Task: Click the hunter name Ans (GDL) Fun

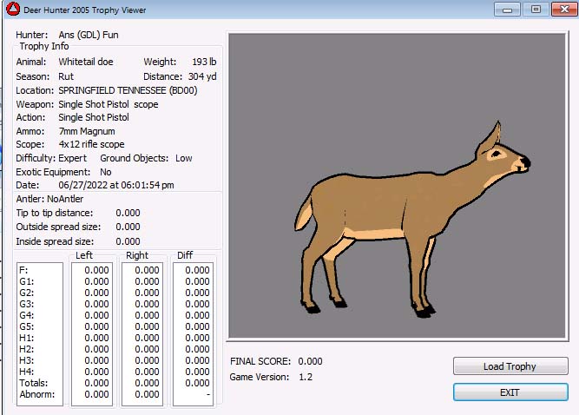Action: (89, 35)
